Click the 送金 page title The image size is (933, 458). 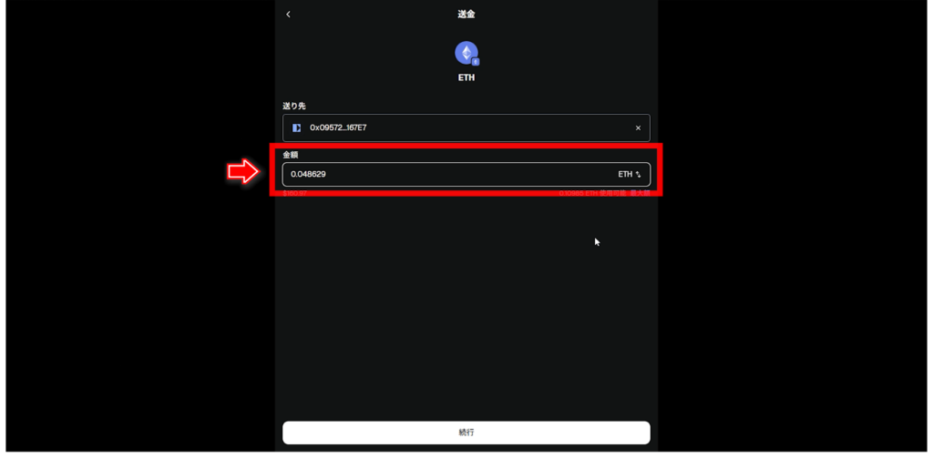coord(466,15)
